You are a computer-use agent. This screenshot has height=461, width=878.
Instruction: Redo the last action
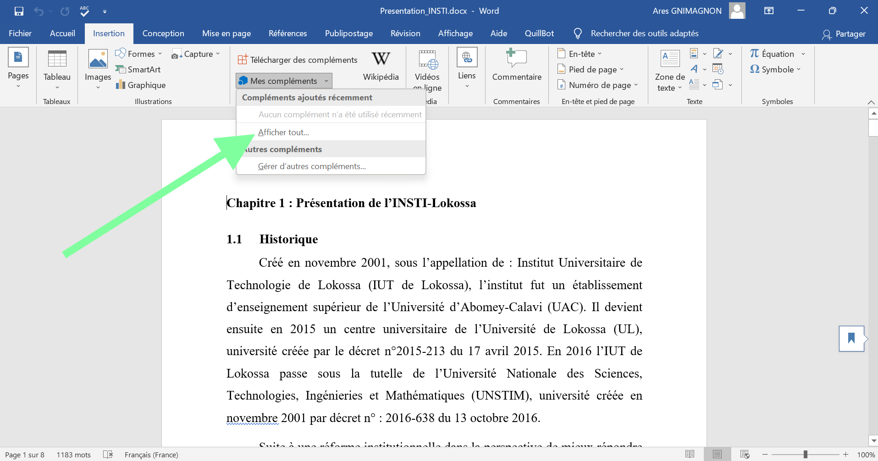(65, 11)
